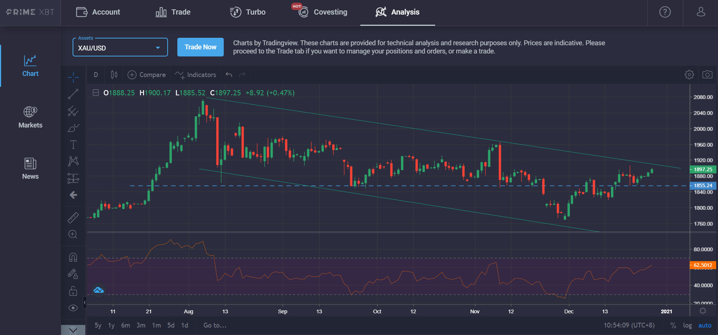718x335 pixels.
Task: Click the back arrow tool icon
Action: [73, 195]
